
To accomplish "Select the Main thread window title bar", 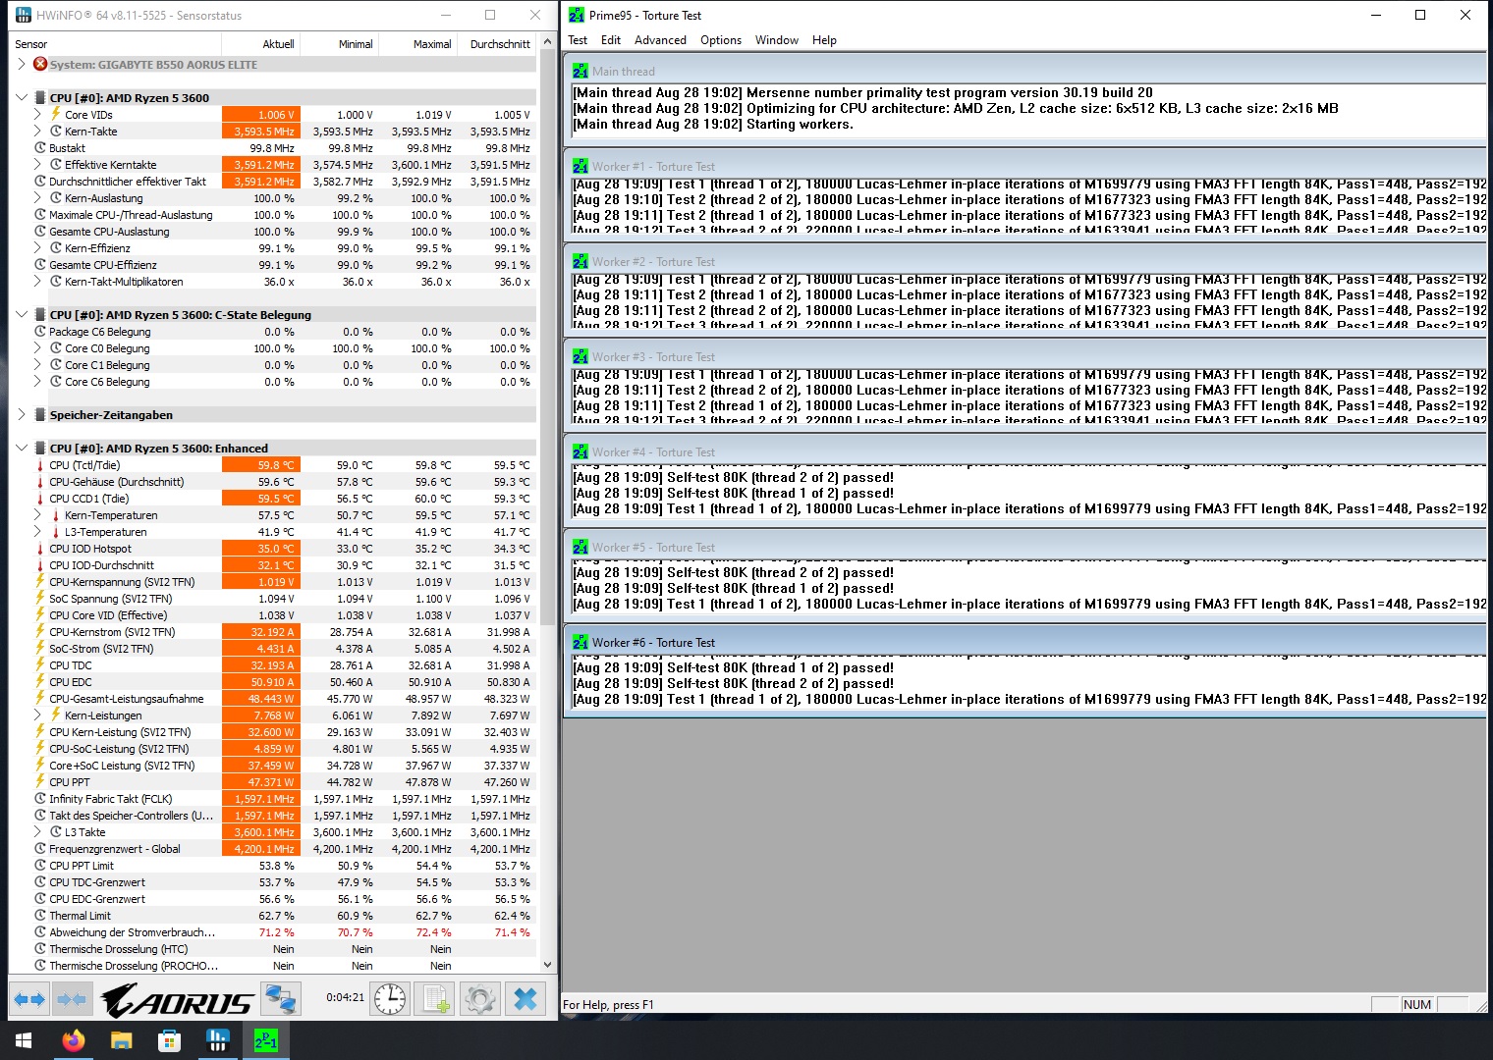I will pyautogui.click(x=1024, y=72).
